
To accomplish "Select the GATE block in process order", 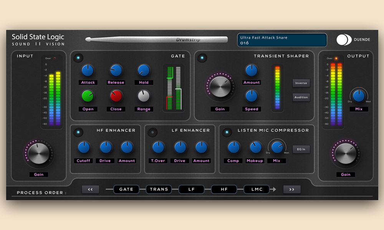I will point(126,189).
